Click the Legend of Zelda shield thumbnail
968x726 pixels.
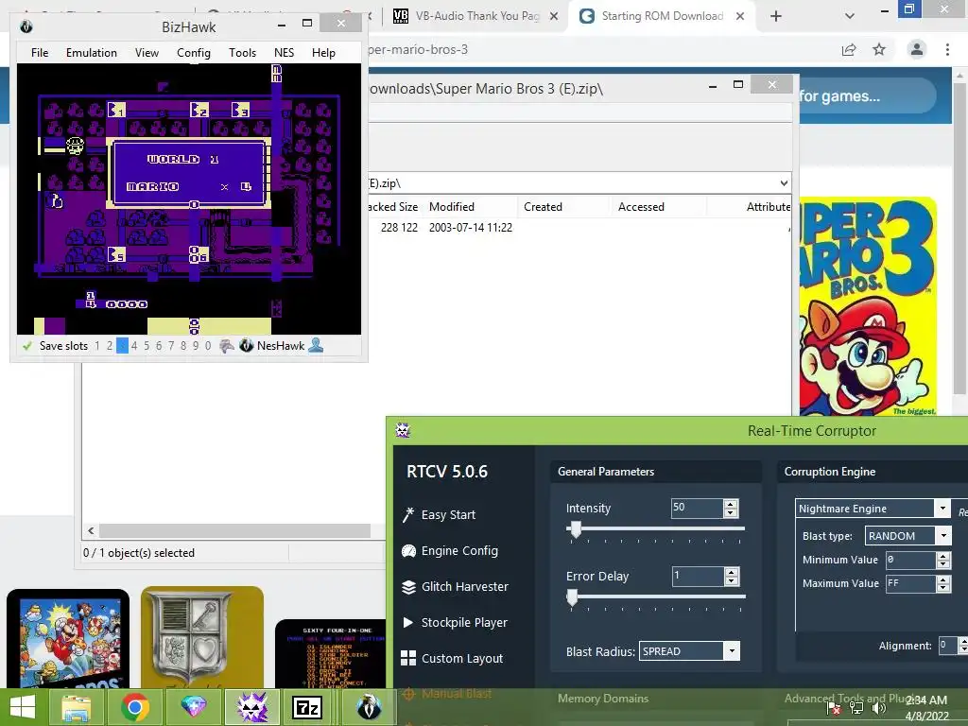[x=202, y=637]
